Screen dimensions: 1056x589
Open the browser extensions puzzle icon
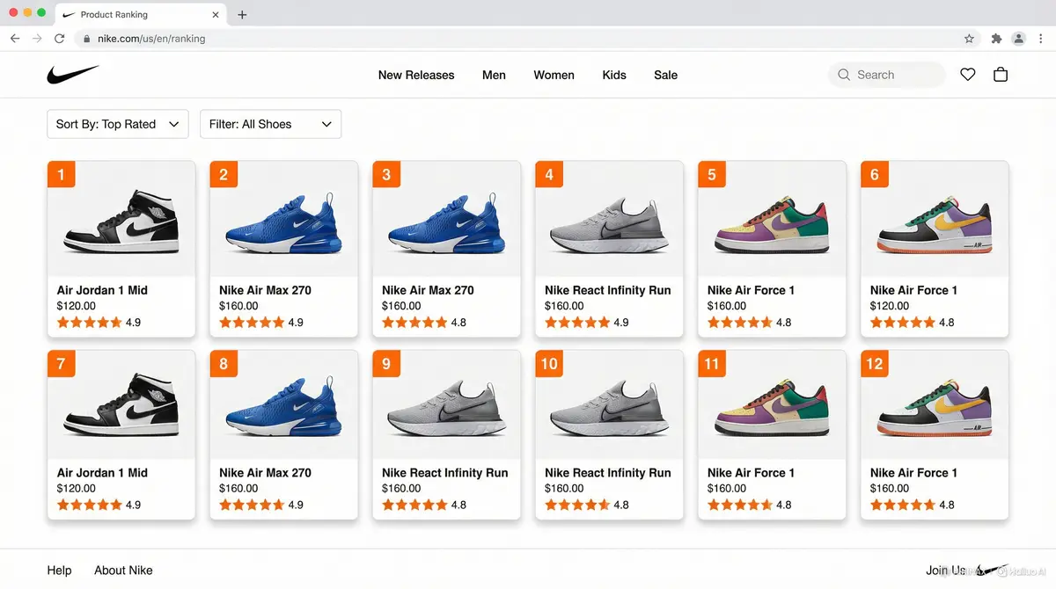[996, 39]
